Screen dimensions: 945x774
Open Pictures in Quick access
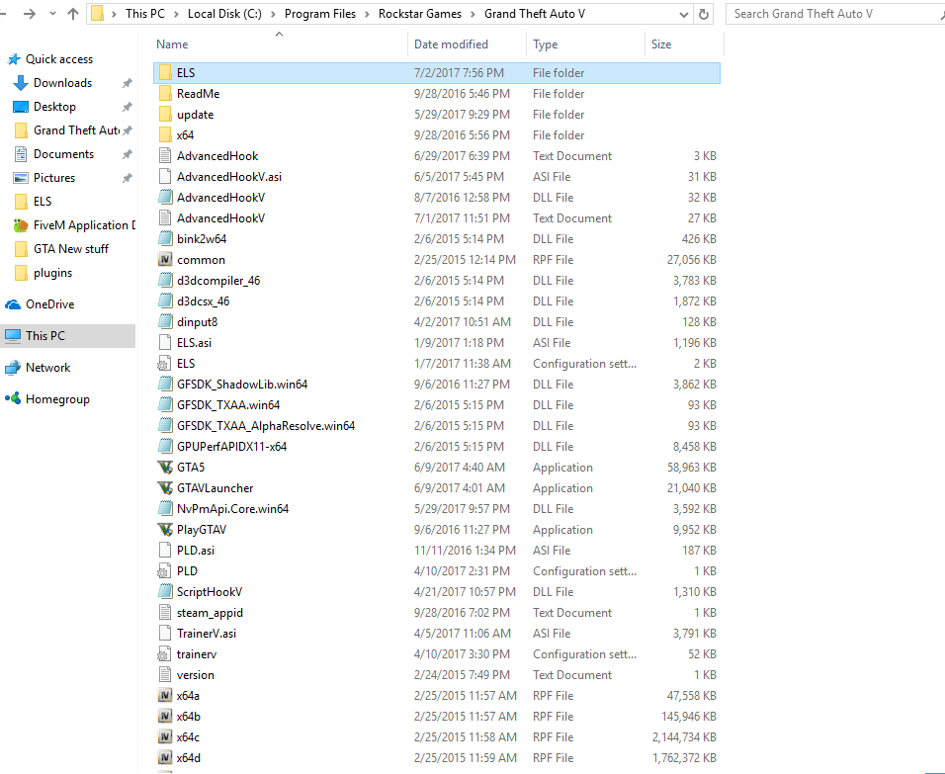(54, 178)
